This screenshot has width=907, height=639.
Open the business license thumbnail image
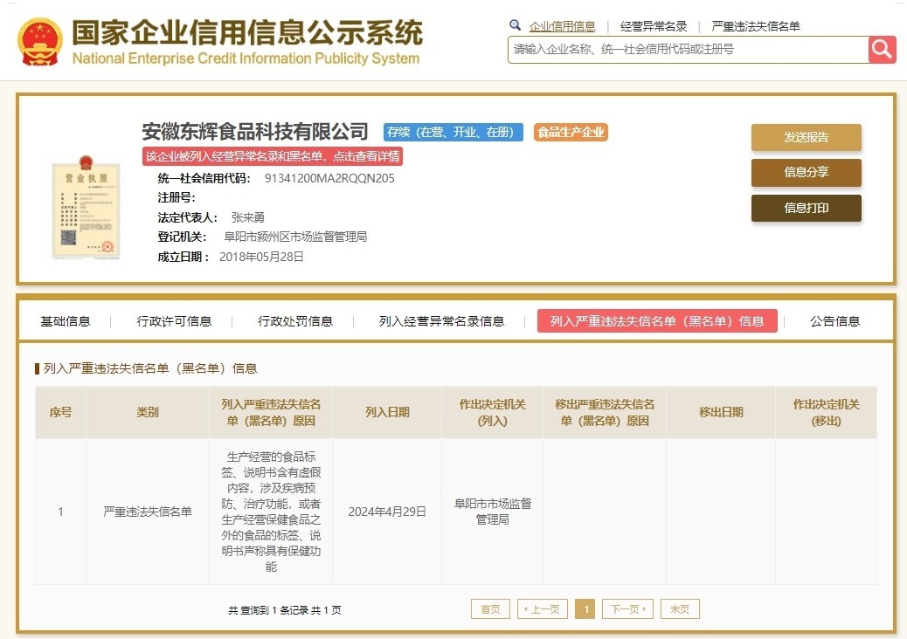[x=87, y=207]
